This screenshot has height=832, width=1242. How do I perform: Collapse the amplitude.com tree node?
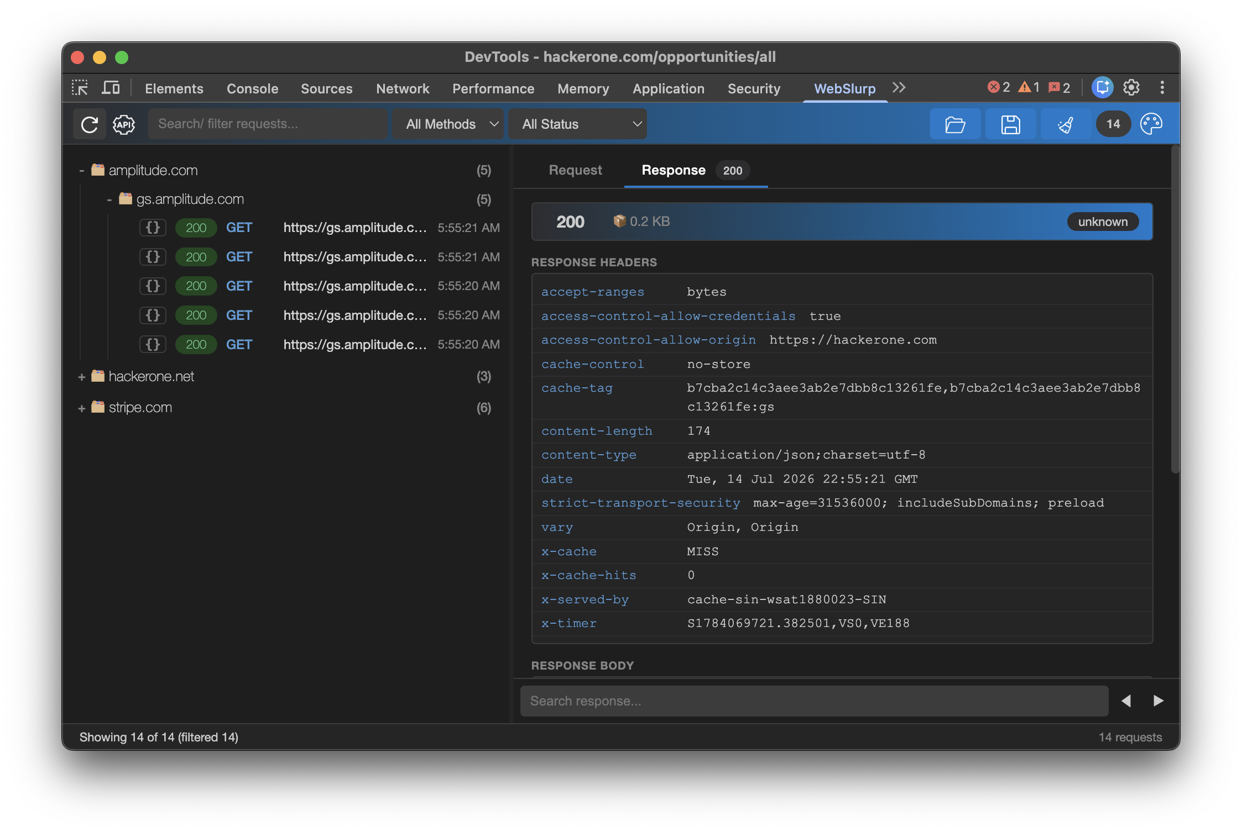81,171
